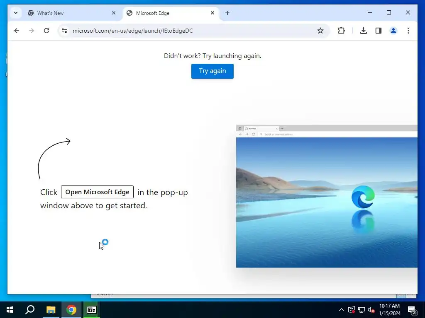Click the muted volume tray icon
This screenshot has height=318, width=425.
[x=371, y=310]
